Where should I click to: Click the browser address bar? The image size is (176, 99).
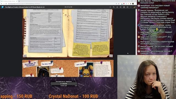tap(62, 4)
